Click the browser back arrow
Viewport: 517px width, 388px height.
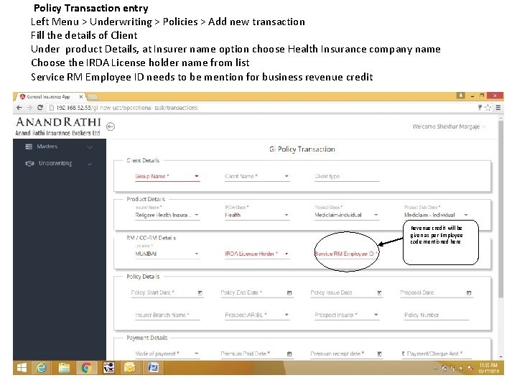[19, 108]
